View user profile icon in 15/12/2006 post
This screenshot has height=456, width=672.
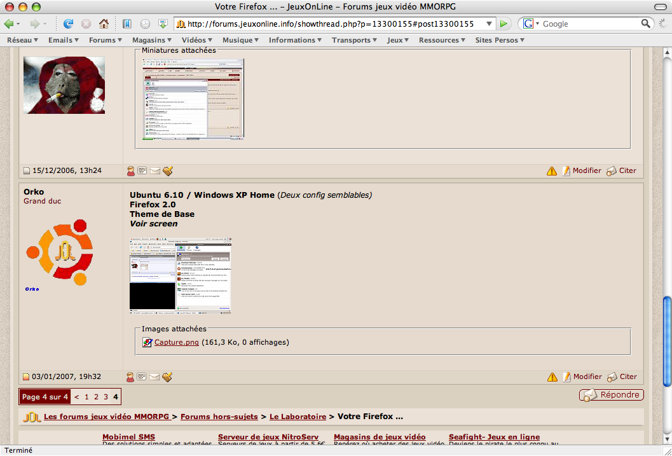131,171
